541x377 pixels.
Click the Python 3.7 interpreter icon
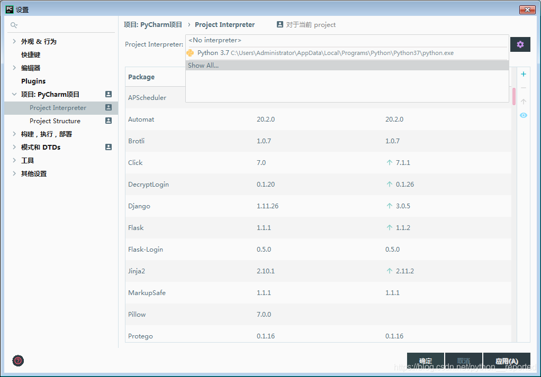point(190,53)
